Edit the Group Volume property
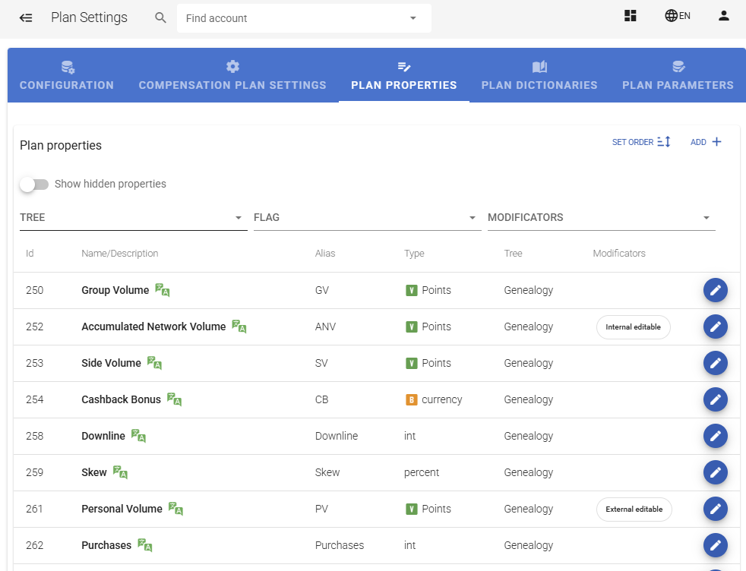The image size is (746, 571). click(715, 290)
